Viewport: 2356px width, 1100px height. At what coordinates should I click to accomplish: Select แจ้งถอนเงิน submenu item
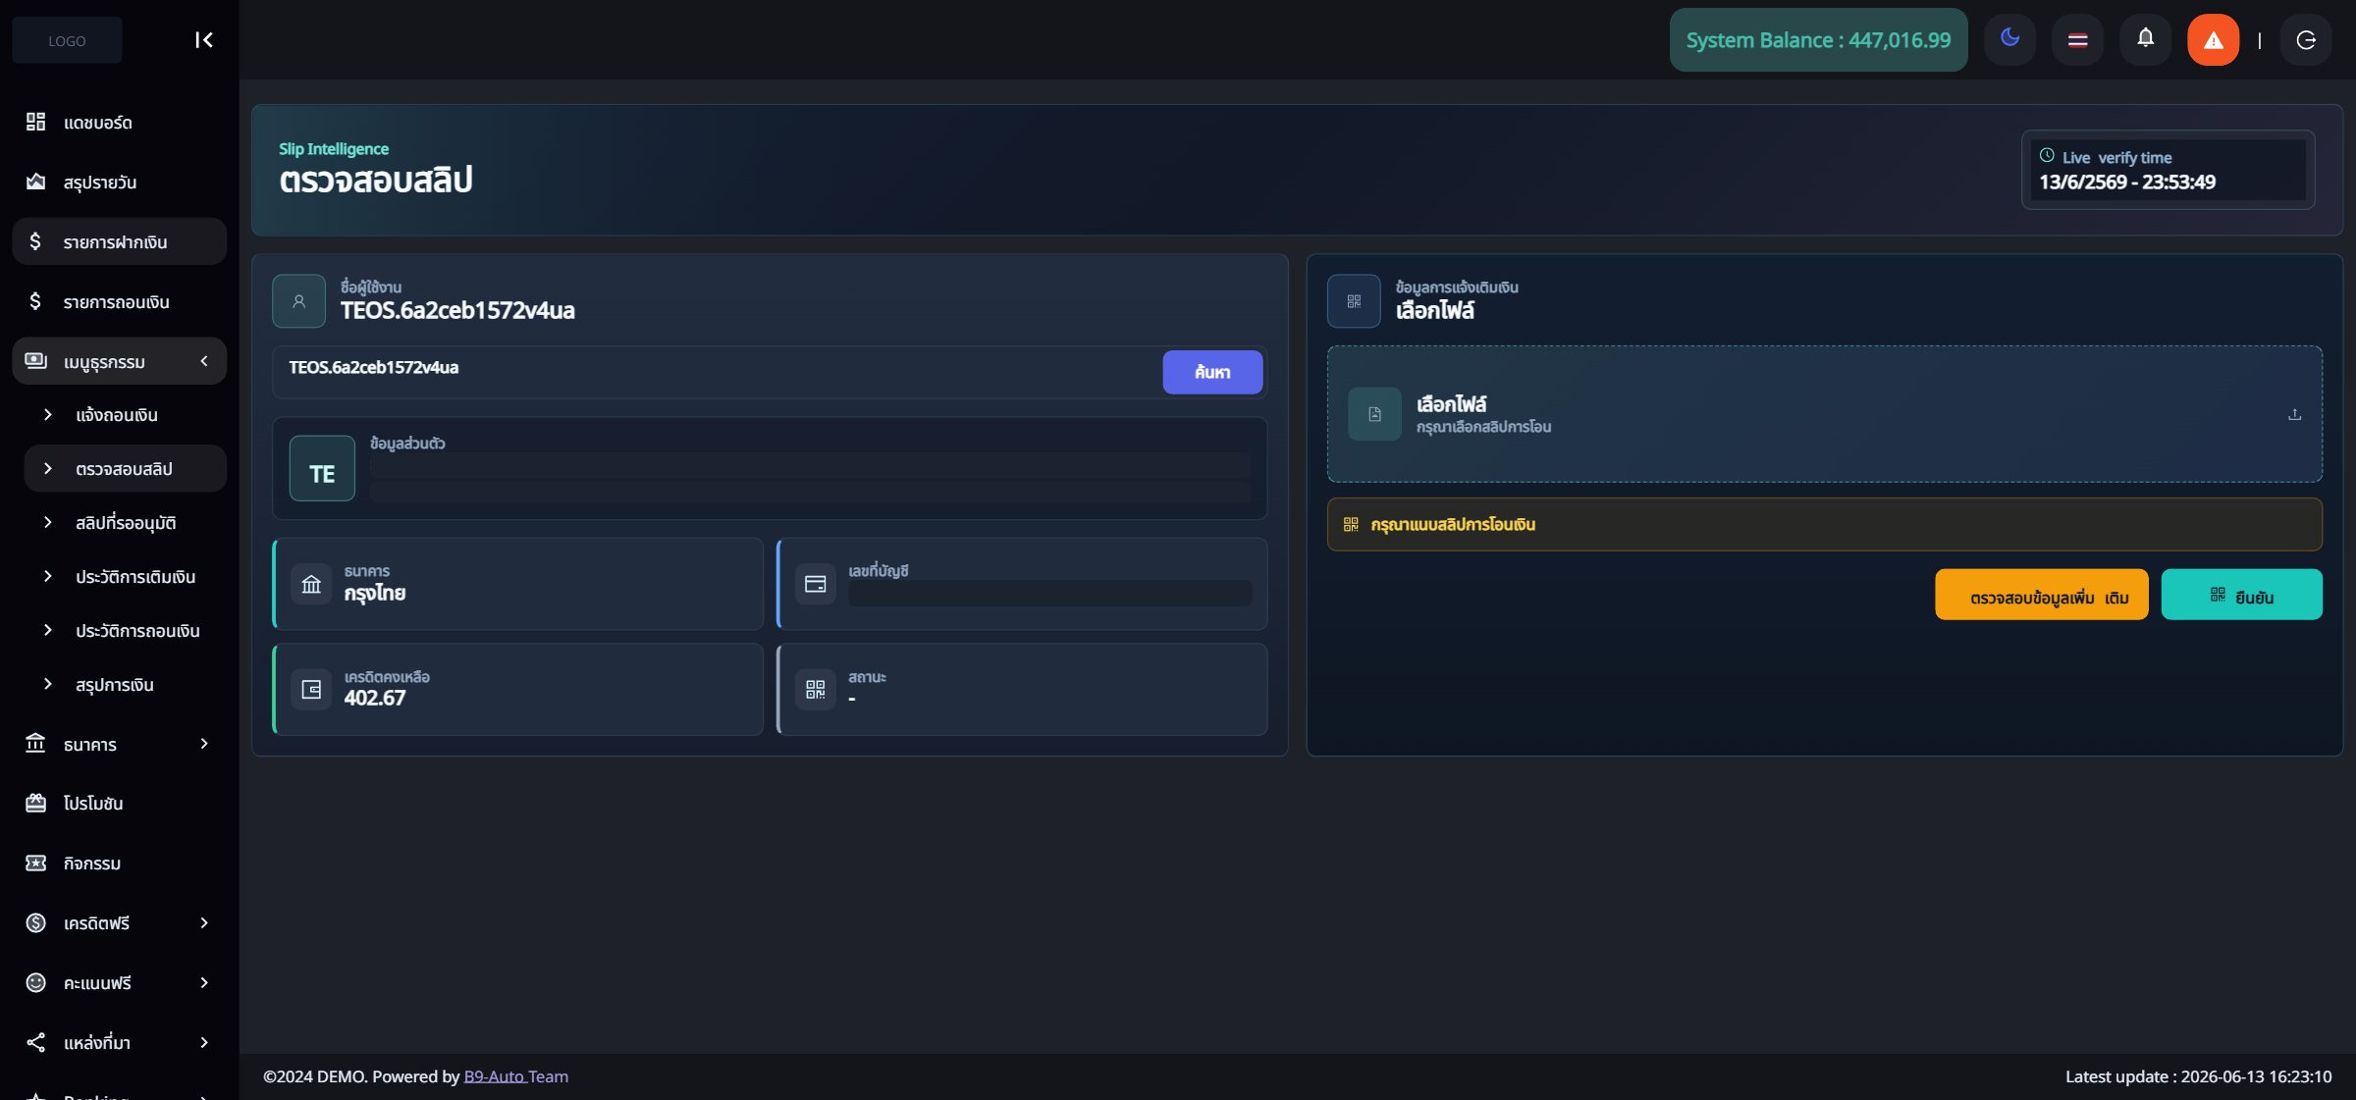coord(125,415)
